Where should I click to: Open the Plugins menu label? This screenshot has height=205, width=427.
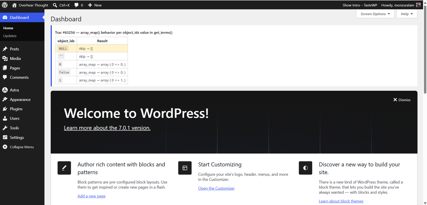tap(16, 109)
